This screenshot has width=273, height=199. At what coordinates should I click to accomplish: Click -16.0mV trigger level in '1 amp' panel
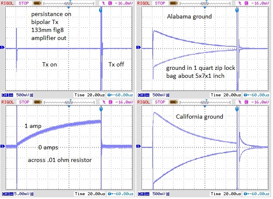point(124,102)
